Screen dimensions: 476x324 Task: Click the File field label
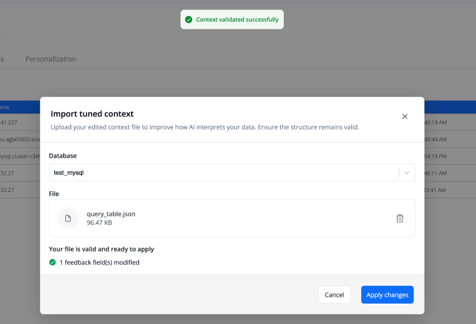(54, 193)
